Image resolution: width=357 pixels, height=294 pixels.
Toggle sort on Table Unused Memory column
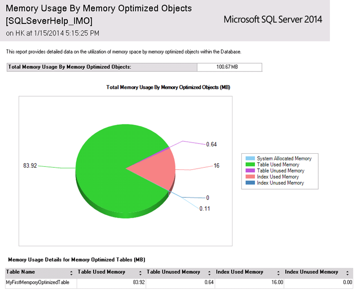coord(209,273)
